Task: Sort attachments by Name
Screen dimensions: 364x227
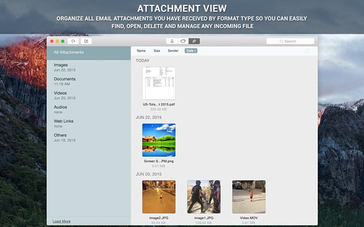Action: [x=141, y=51]
